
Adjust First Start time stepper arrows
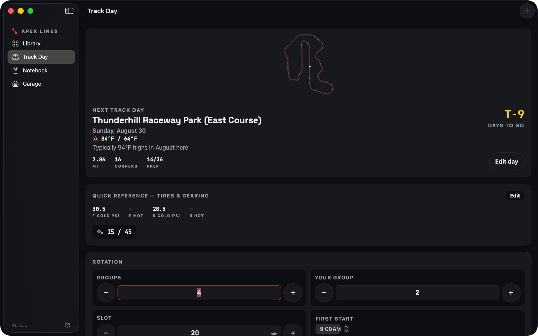[346, 329]
